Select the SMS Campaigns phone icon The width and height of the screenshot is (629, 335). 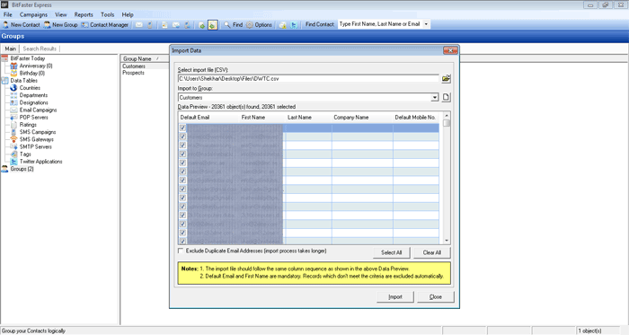click(13, 132)
